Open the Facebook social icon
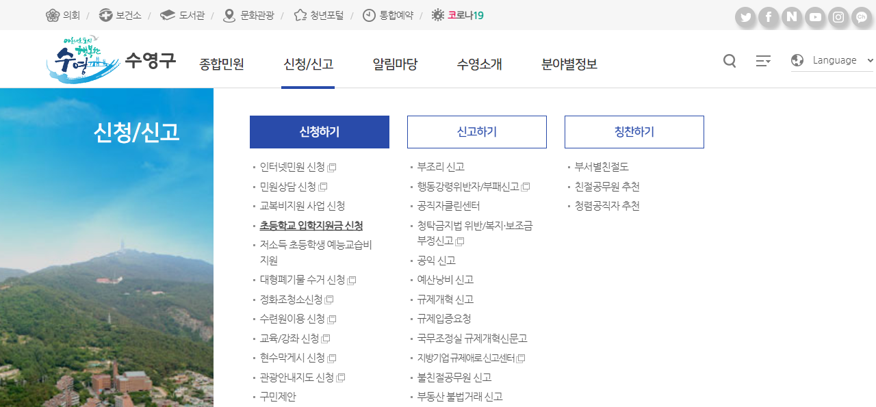Viewport: 876px width, 407px height. point(769,17)
